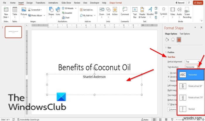The image size is (205, 121).
Task: Open the 3D Models dropdown arrow
Action: click(x=76, y=8)
